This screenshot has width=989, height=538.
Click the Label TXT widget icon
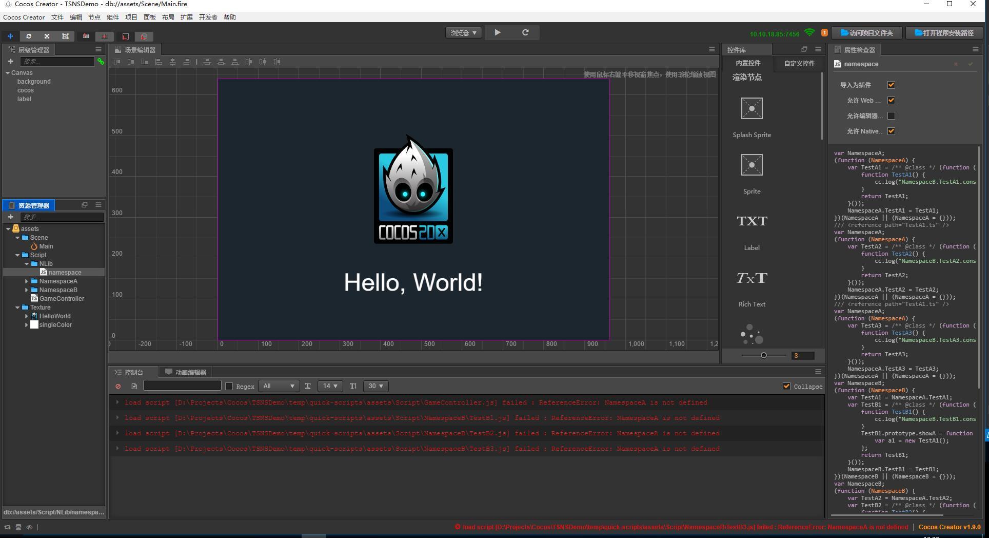752,221
